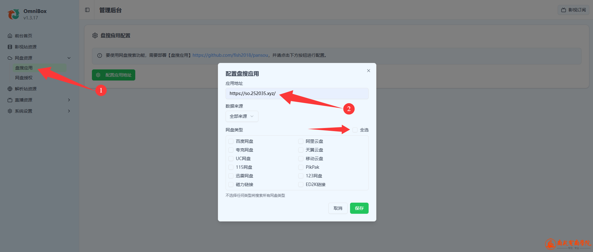The image size is (593, 252).
Task: Click the TV icon beside 直播资源
Action: pyautogui.click(x=10, y=100)
